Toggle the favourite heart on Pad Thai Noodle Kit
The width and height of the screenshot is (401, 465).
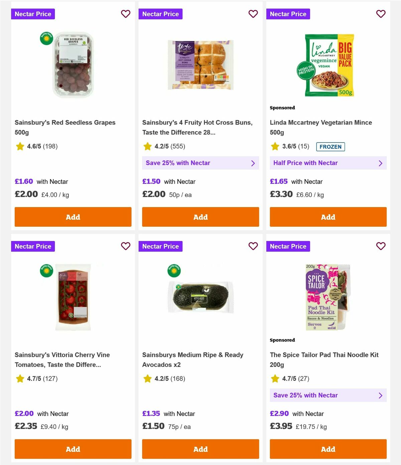point(381,246)
